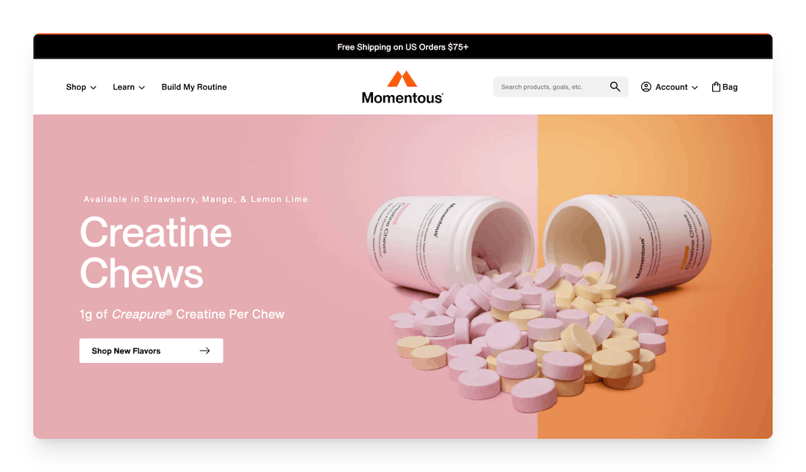Click the Creatine Chews headline
806x472 pixels.
156,252
